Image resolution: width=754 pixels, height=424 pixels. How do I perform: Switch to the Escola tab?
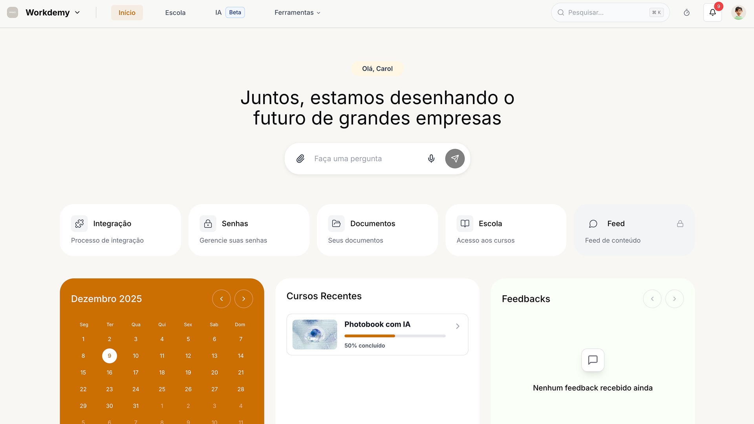175,12
